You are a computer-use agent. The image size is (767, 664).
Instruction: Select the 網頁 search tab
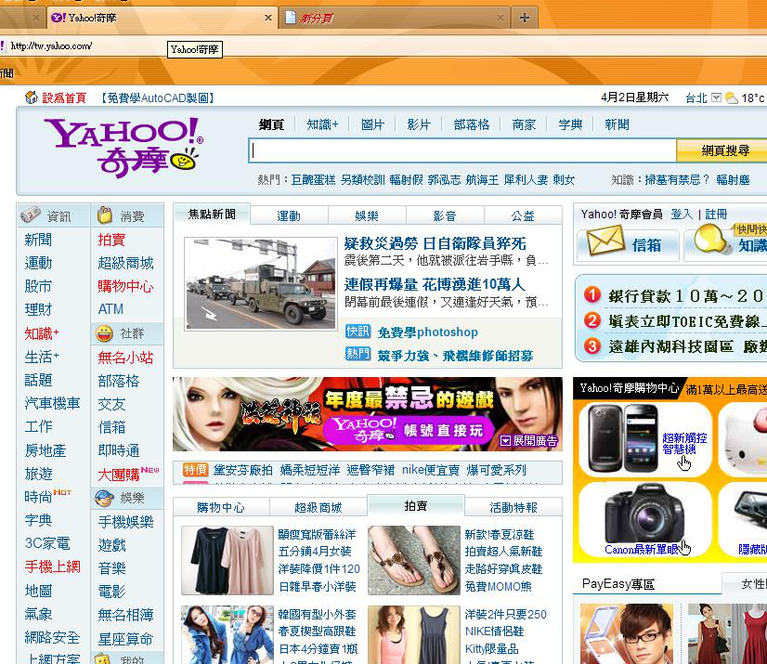[271, 124]
